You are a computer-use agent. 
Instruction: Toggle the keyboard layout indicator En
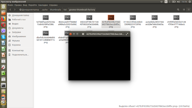(166, 2)
